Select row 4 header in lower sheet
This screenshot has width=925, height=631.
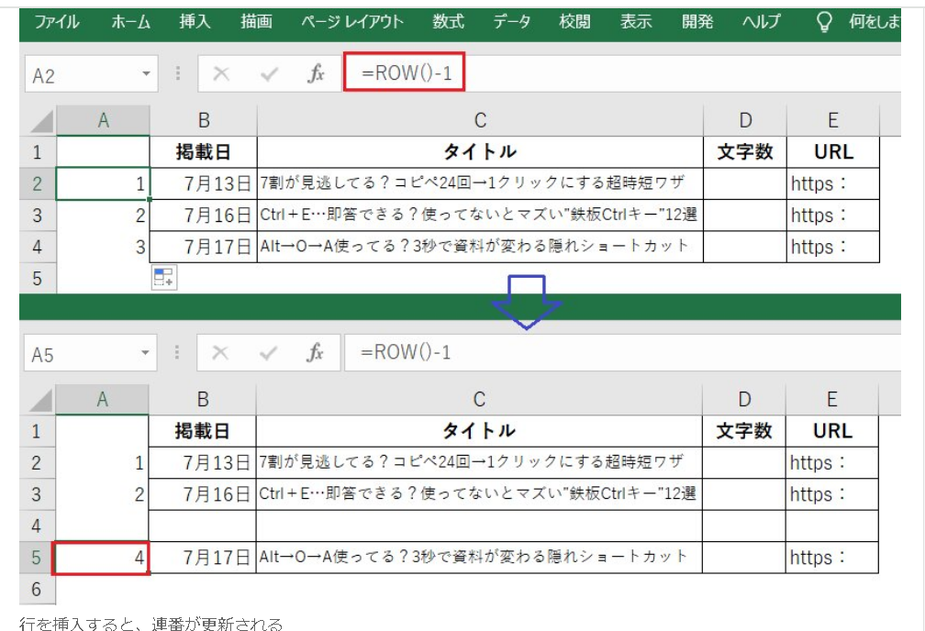click(x=37, y=526)
